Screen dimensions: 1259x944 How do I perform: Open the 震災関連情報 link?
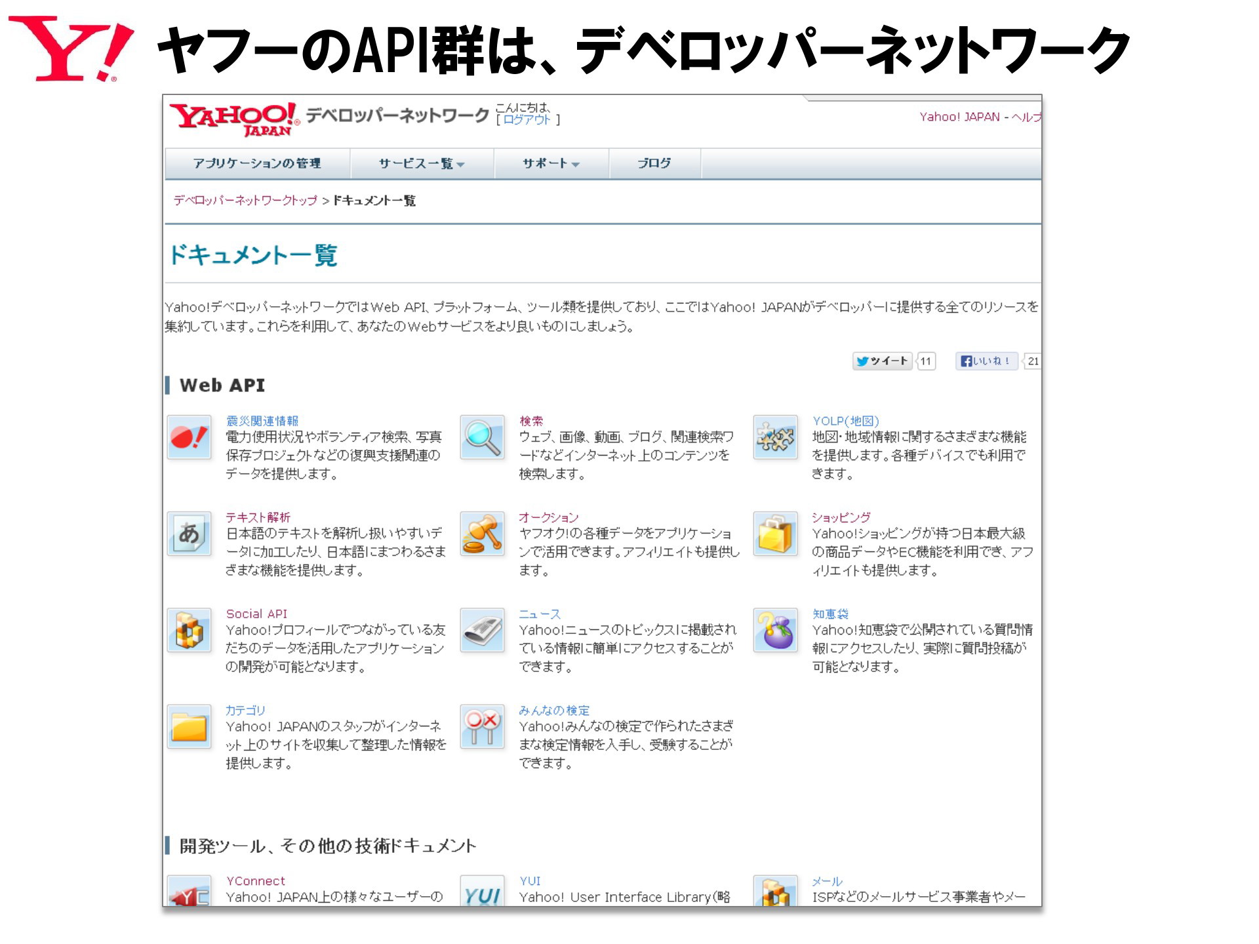pyautogui.click(x=262, y=421)
